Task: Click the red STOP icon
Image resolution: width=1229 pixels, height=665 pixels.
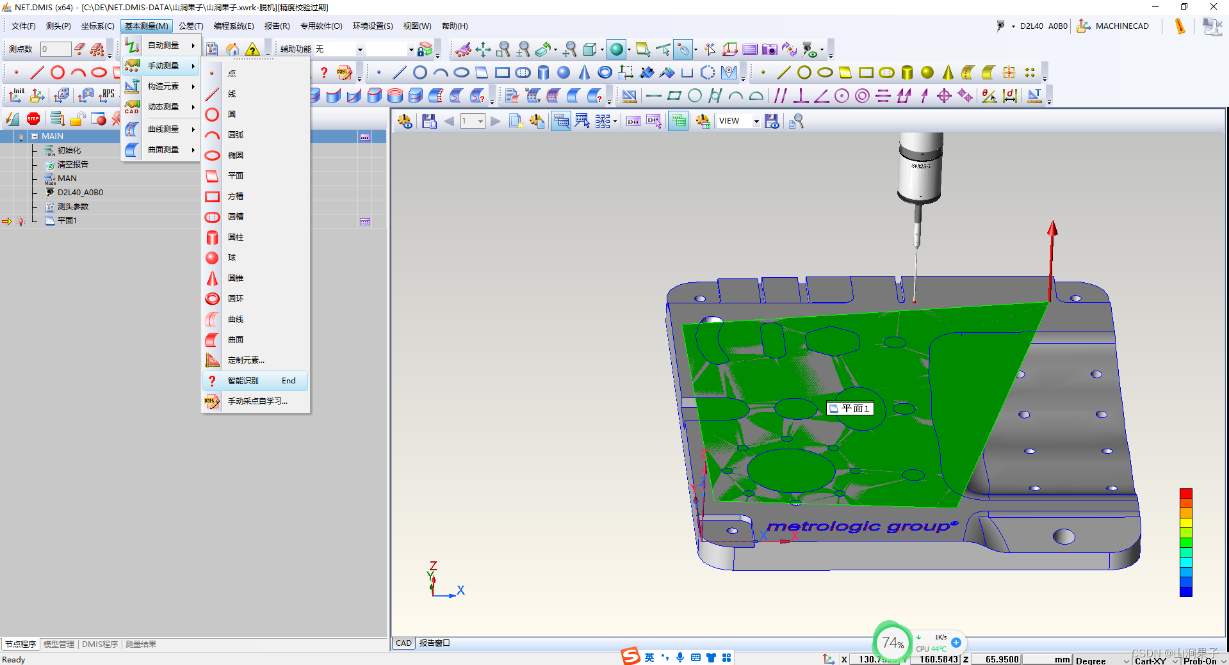Action: click(x=33, y=118)
